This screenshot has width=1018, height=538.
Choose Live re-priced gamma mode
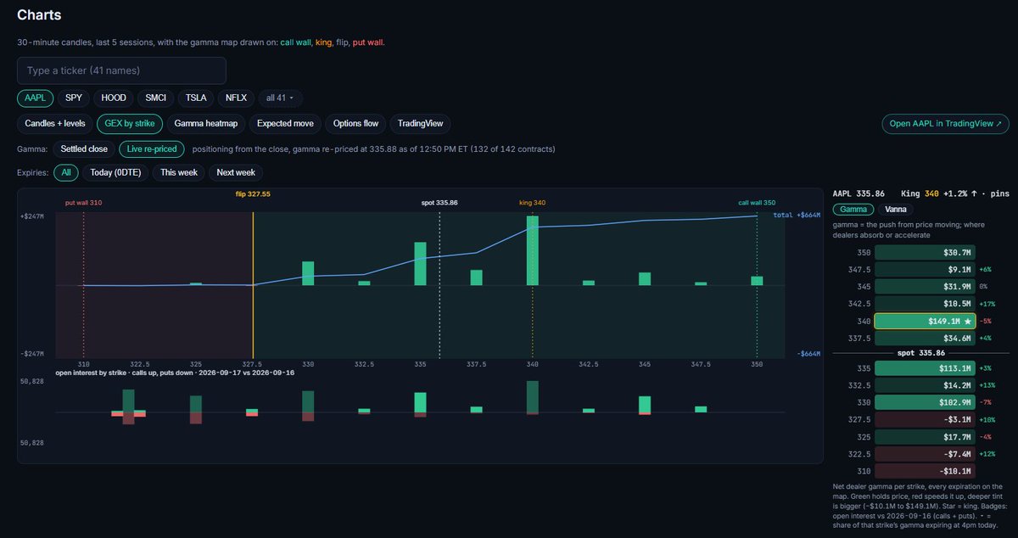[152, 149]
